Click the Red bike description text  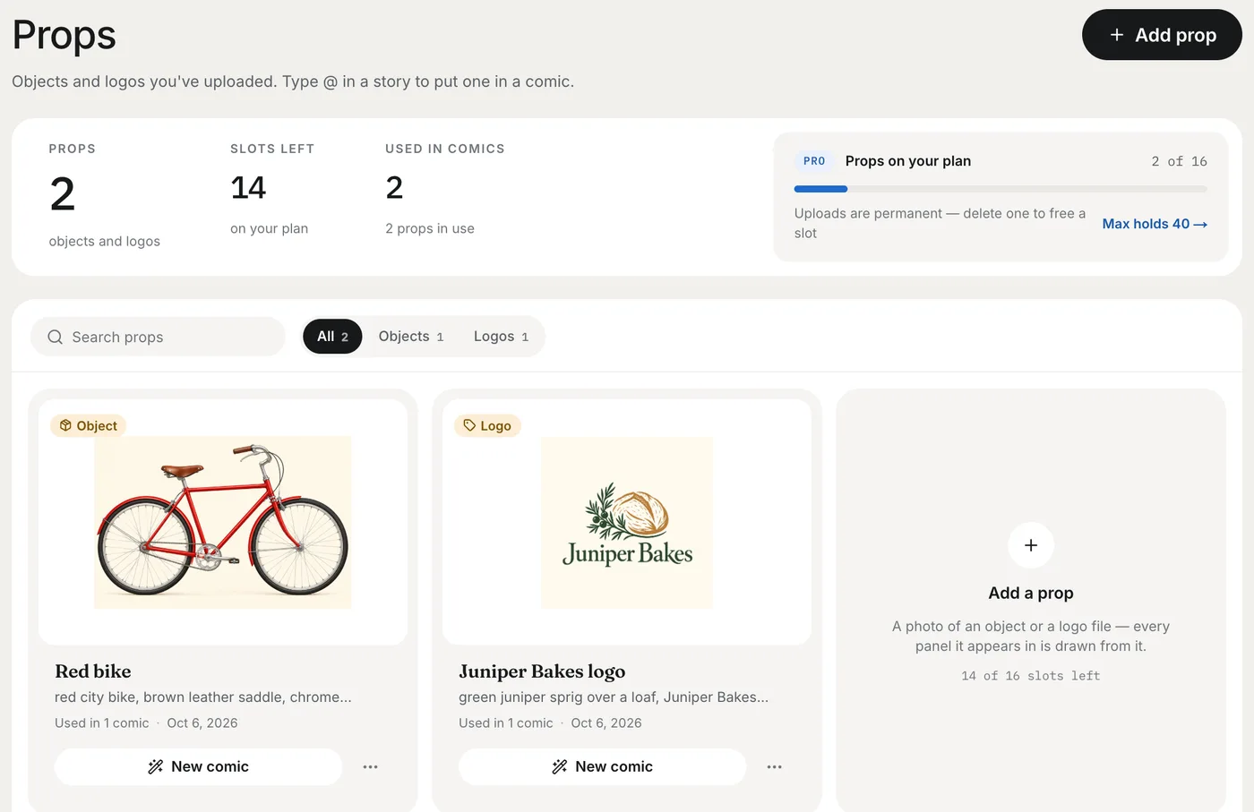tap(203, 697)
